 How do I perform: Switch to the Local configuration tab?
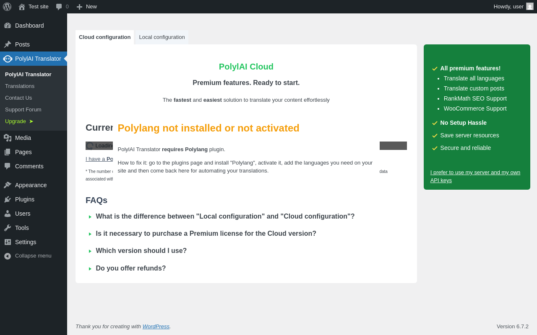(162, 37)
